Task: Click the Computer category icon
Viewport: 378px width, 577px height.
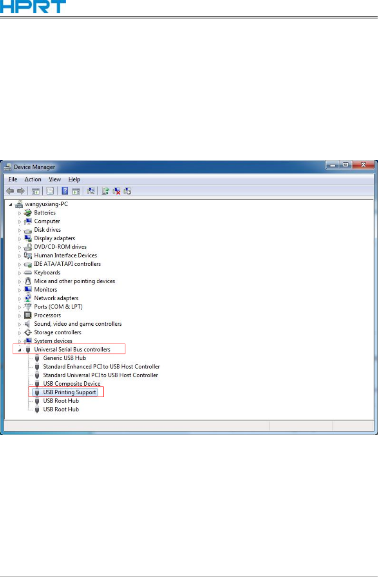Action: pos(28,221)
